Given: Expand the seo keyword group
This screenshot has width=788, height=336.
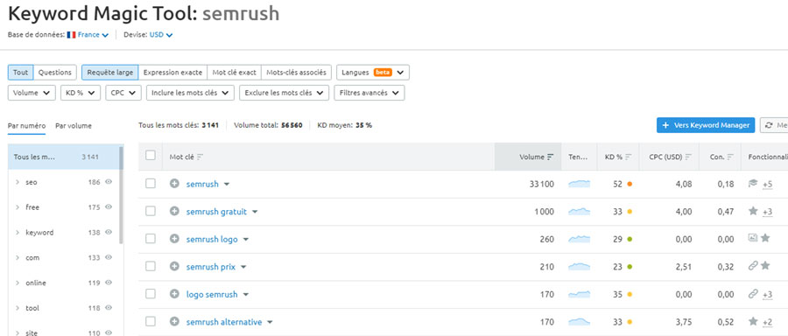Looking at the screenshot, I should click(18, 182).
